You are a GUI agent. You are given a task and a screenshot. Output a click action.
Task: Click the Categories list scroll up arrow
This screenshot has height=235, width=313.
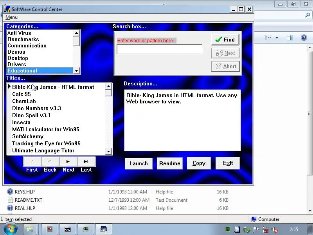tap(76, 33)
